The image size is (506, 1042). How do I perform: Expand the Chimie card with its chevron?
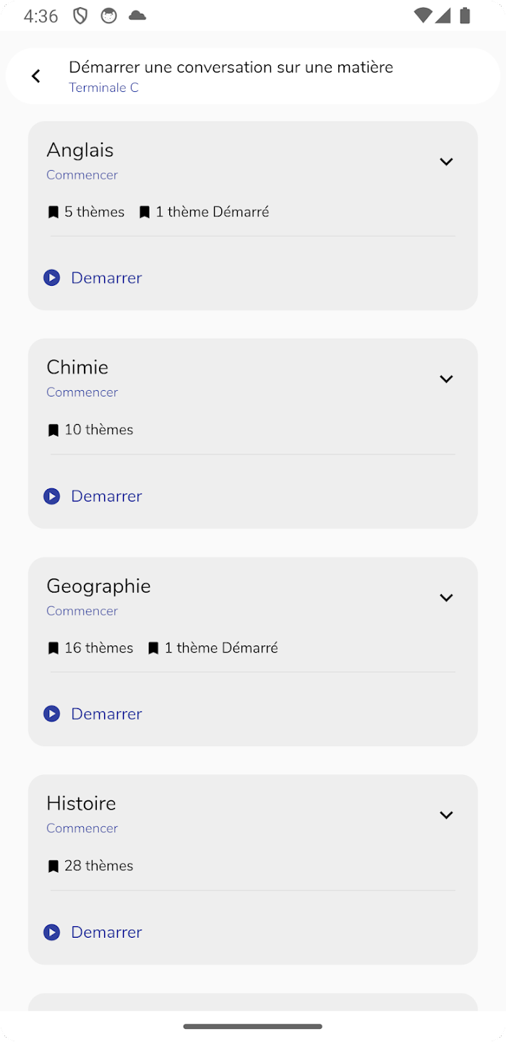(x=446, y=378)
